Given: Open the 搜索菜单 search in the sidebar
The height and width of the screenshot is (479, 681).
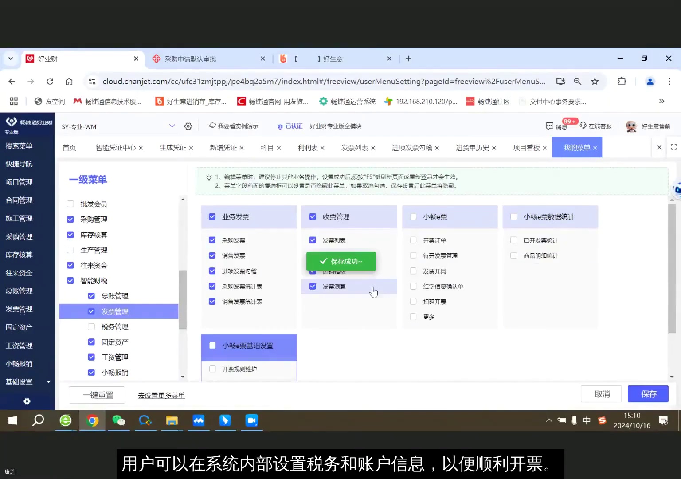Looking at the screenshot, I should pos(19,145).
